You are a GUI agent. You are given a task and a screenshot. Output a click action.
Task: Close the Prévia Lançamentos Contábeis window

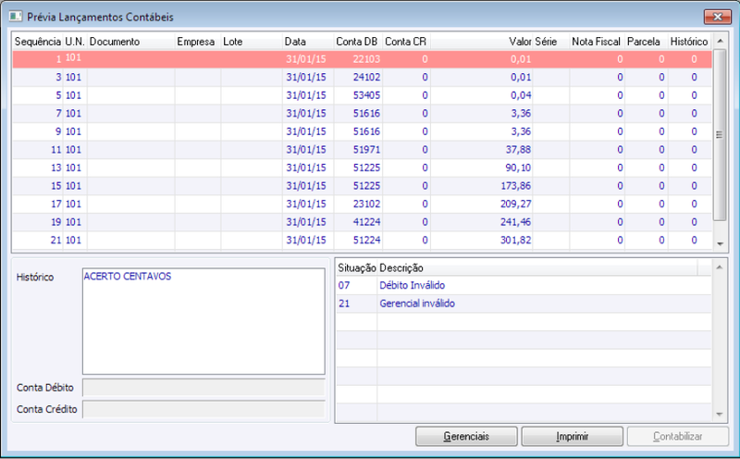[x=718, y=17]
